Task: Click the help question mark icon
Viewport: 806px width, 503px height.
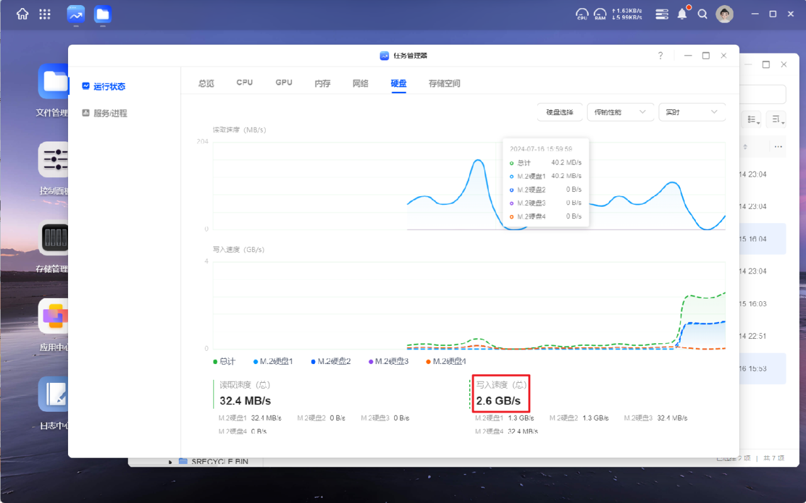Action: point(661,55)
